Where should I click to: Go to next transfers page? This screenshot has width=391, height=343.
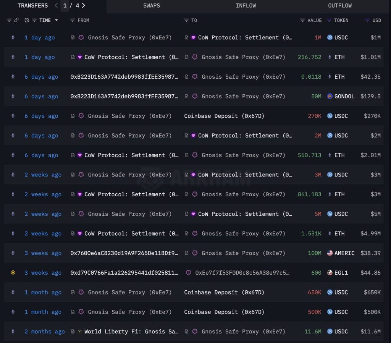(x=84, y=6)
